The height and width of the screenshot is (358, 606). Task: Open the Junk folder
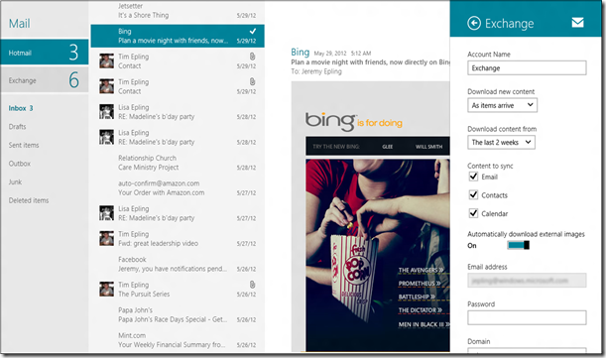(x=15, y=181)
